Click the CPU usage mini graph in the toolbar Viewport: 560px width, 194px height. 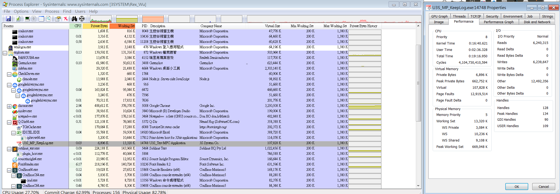point(101,19)
